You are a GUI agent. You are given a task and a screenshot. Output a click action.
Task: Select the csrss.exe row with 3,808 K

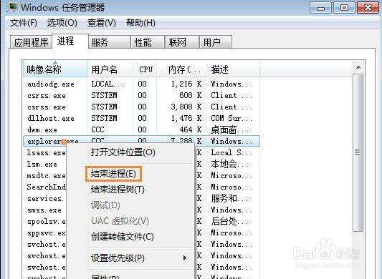(141, 107)
